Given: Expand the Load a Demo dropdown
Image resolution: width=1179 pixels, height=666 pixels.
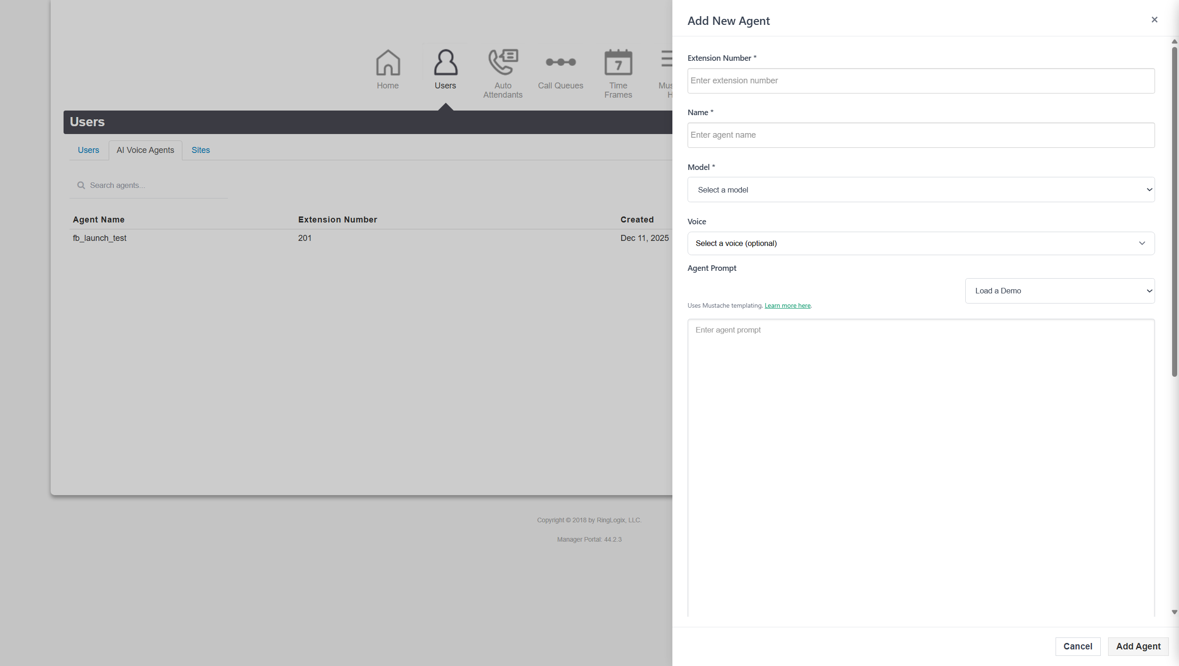Looking at the screenshot, I should pos(1060,291).
